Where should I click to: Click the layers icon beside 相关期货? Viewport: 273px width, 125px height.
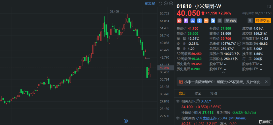coord(178,118)
